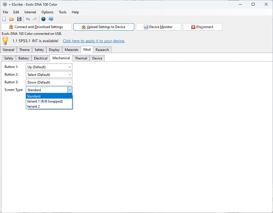Open the Tools menu
The image size is (273, 213).
pos(62,12)
